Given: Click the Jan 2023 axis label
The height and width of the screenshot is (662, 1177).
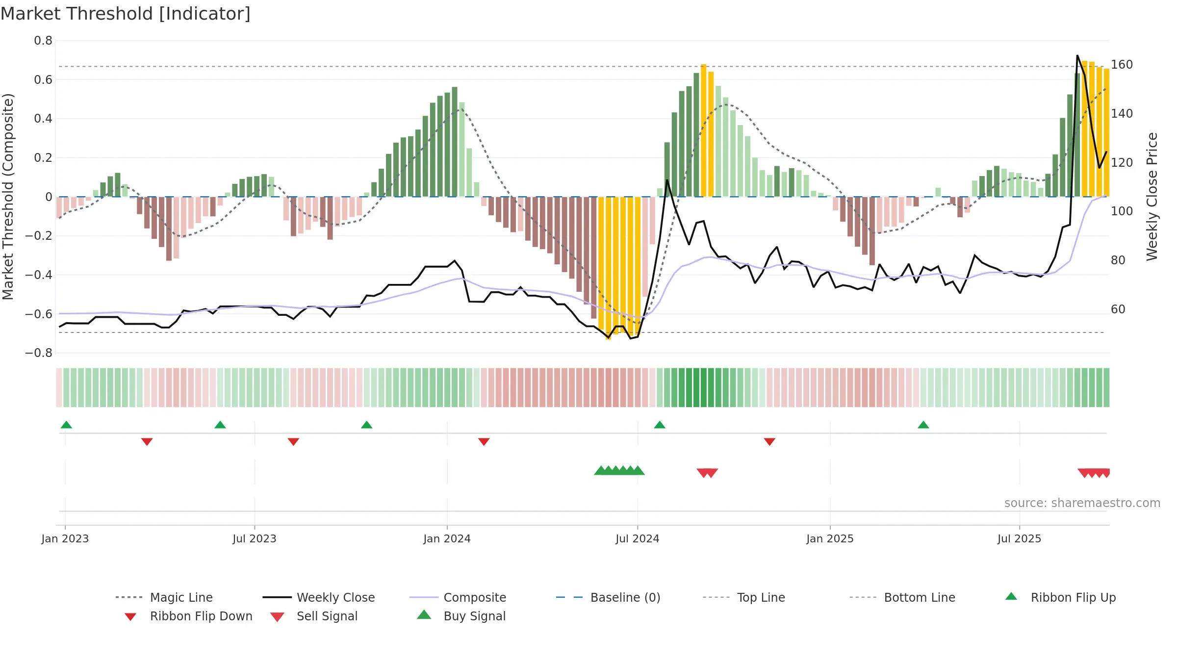Looking at the screenshot, I should [x=65, y=539].
